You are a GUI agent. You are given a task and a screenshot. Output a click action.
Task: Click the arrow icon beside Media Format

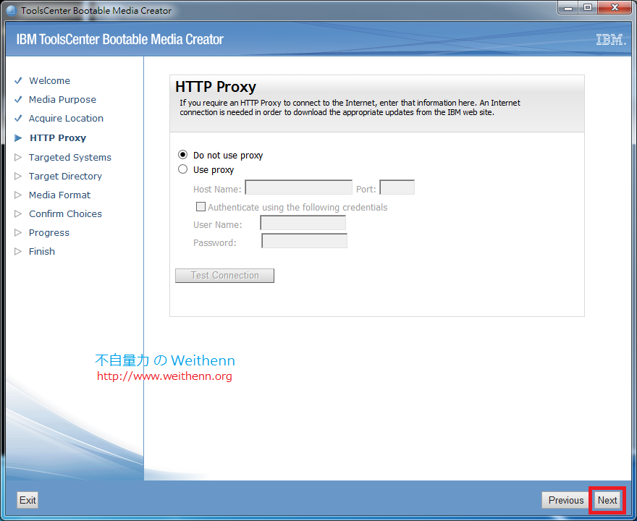pyautogui.click(x=18, y=195)
